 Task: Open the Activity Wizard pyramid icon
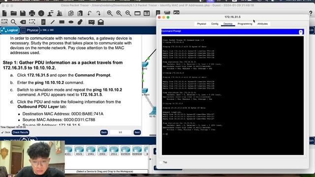[x=60, y=13]
